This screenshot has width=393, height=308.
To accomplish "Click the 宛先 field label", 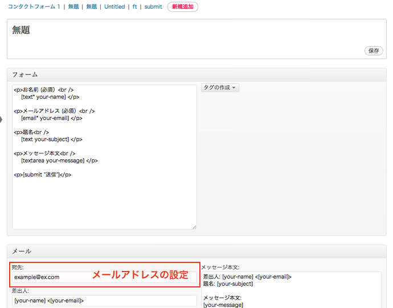I will (18, 267).
